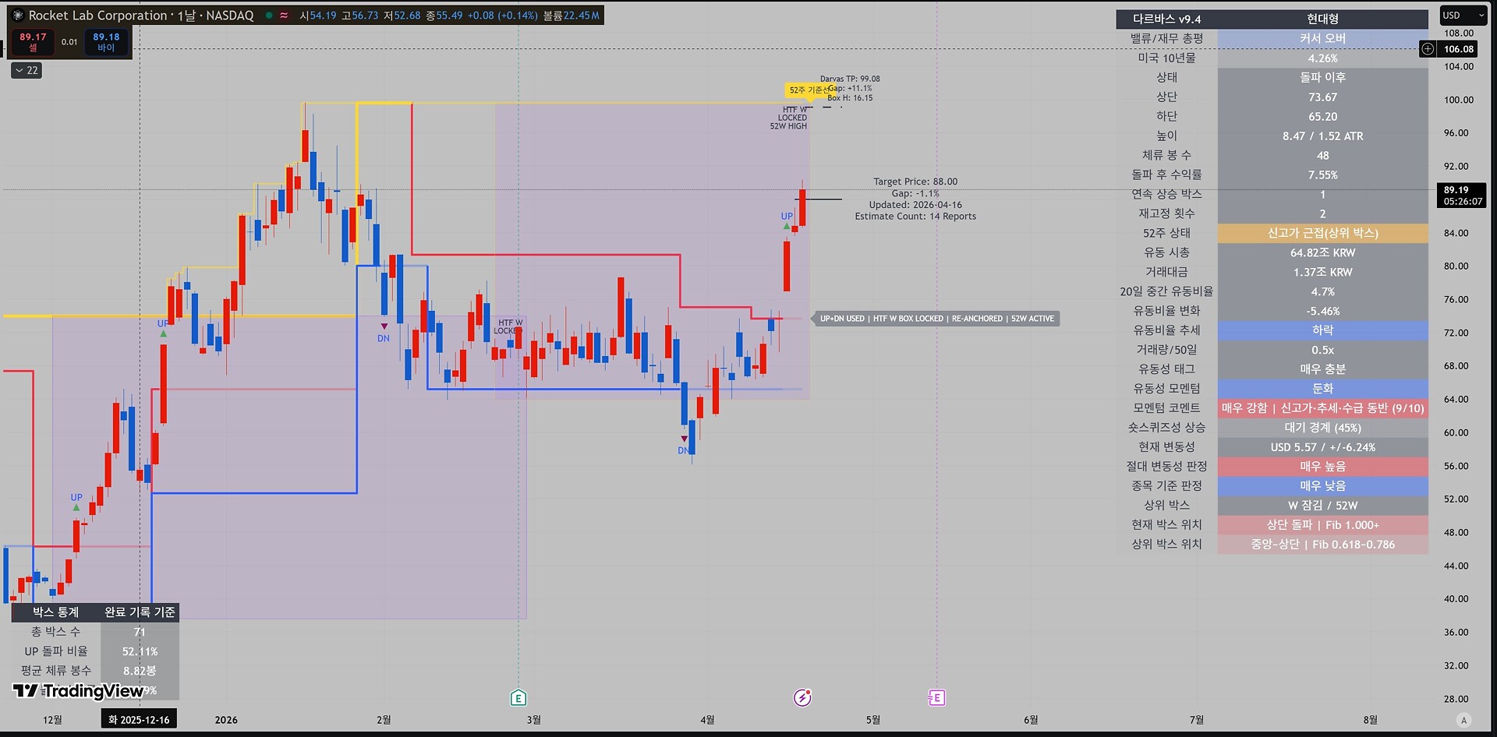The height and width of the screenshot is (737, 1497).
Task: Click the current price 89.19 label
Action: tap(1461, 196)
